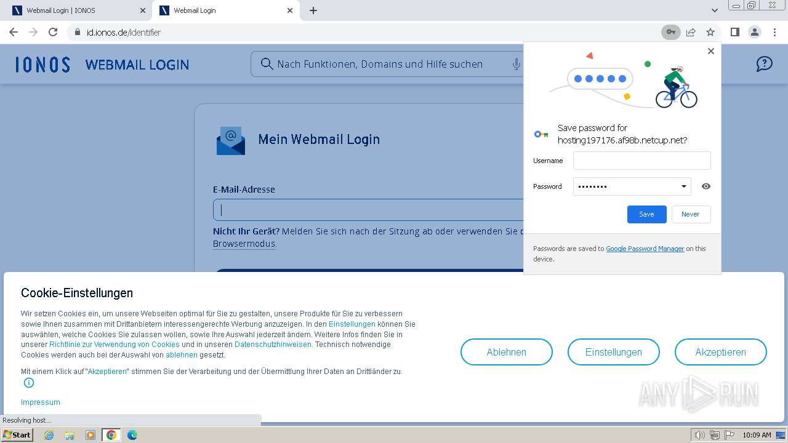Accept cookies with Akzeptieren
The image size is (788, 443).
point(720,352)
